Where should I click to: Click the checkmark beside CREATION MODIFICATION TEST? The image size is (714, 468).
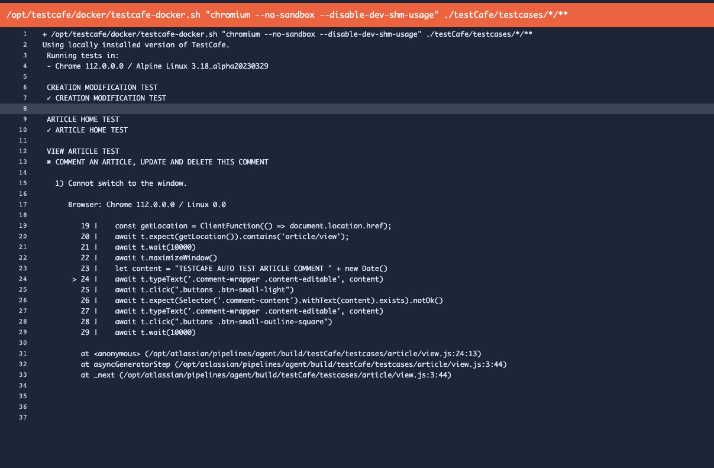pyautogui.click(x=49, y=98)
